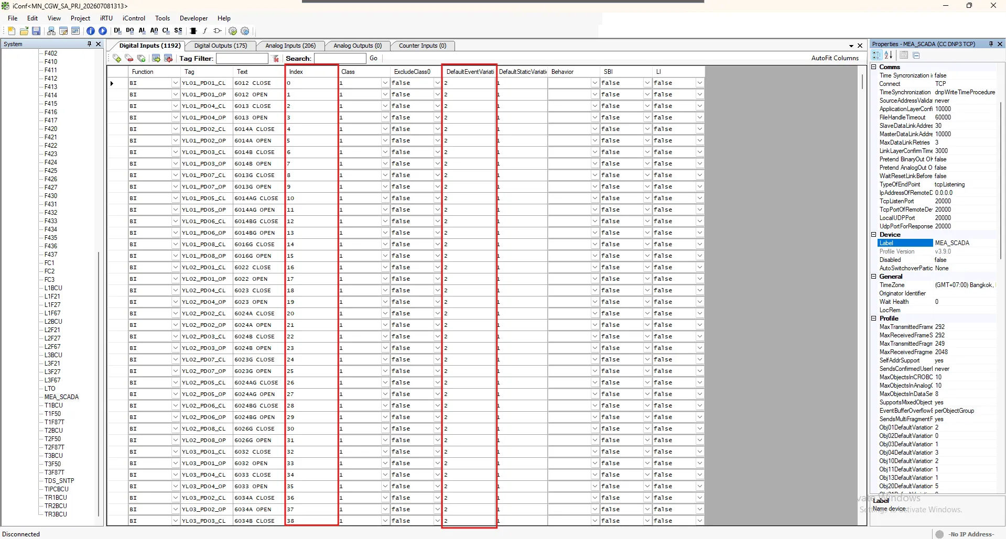The width and height of the screenshot is (1006, 539).
Task: Click the DO toolbar icon
Action: [130, 31]
